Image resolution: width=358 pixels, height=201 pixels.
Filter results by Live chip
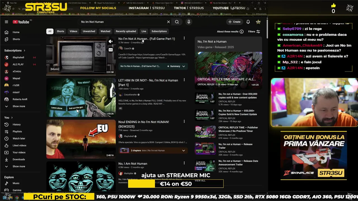click(144, 31)
